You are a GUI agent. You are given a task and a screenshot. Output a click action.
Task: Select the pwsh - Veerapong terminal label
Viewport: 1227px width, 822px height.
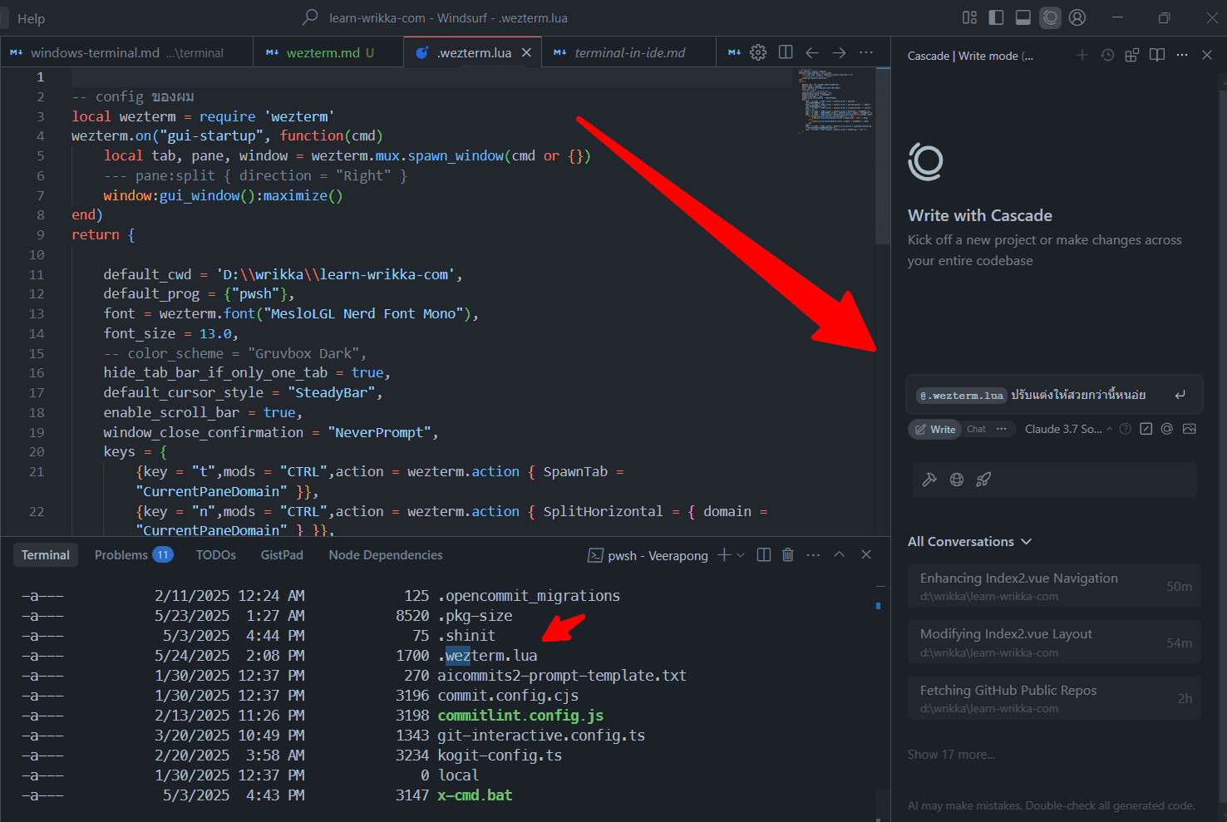648,555
